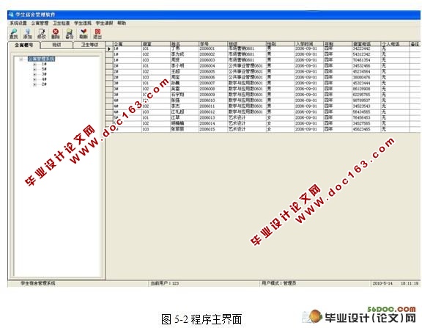Screen dimensions: 422x328
Task: Click the 班级 column header
Action: (x=247, y=44)
